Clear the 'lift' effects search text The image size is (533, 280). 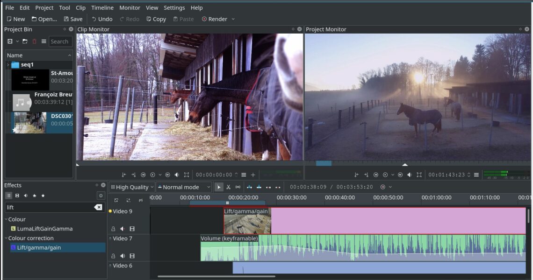point(98,207)
